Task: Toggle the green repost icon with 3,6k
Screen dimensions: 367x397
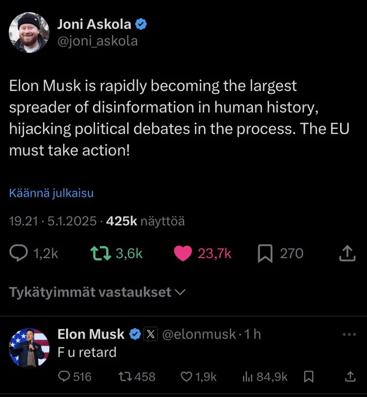Action: click(101, 253)
